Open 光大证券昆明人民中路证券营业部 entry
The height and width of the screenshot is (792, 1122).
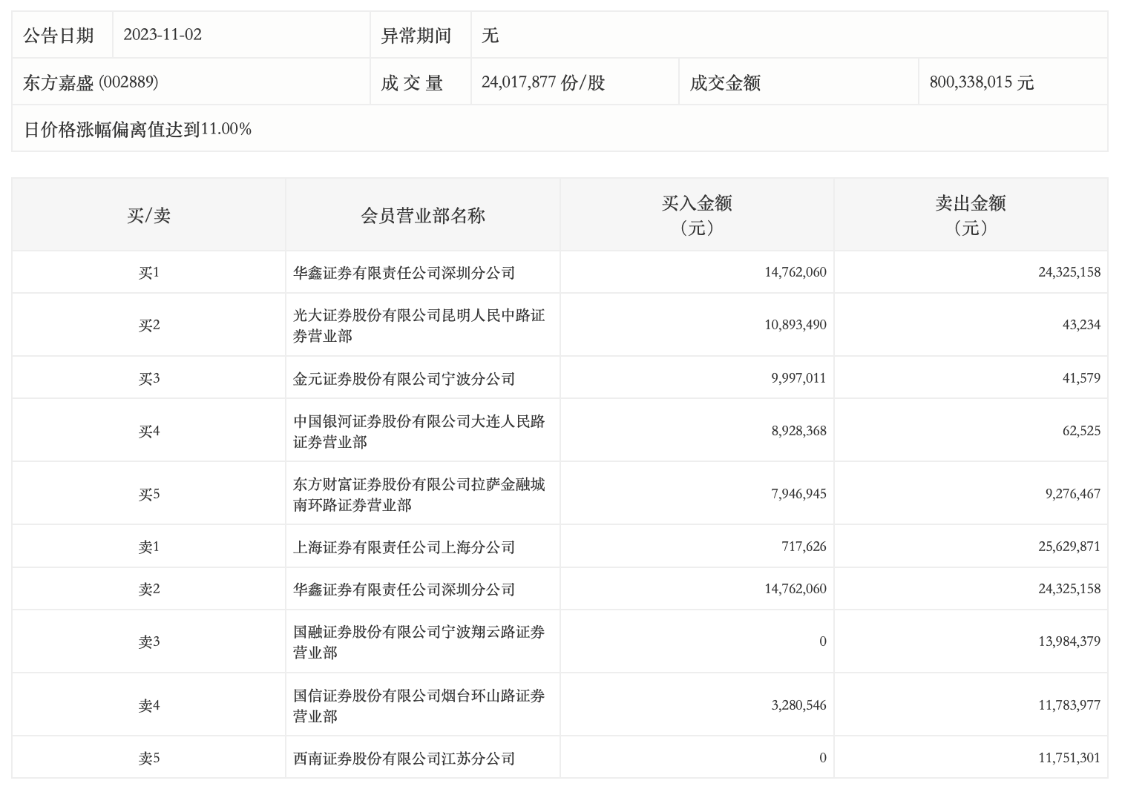pyautogui.click(x=419, y=326)
